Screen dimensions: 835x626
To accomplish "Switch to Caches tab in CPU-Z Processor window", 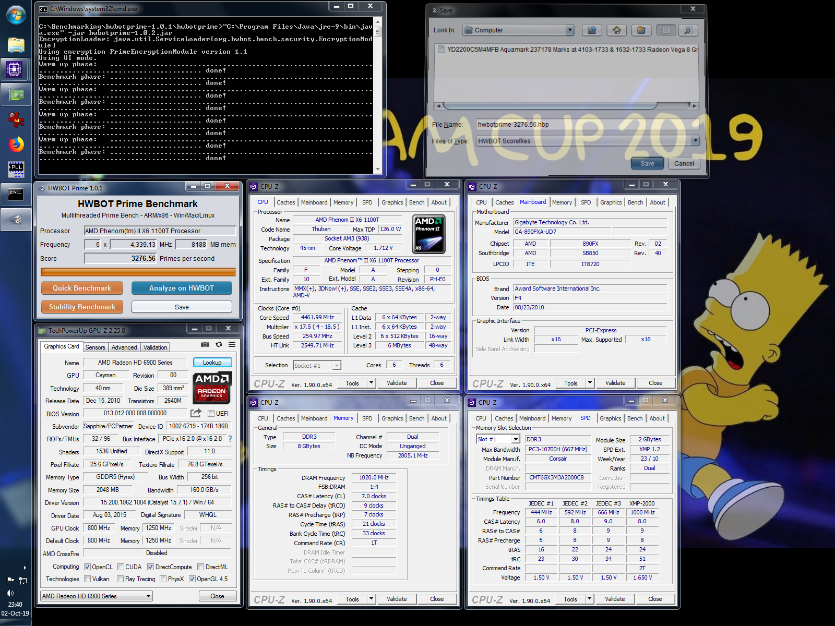I will (x=285, y=202).
